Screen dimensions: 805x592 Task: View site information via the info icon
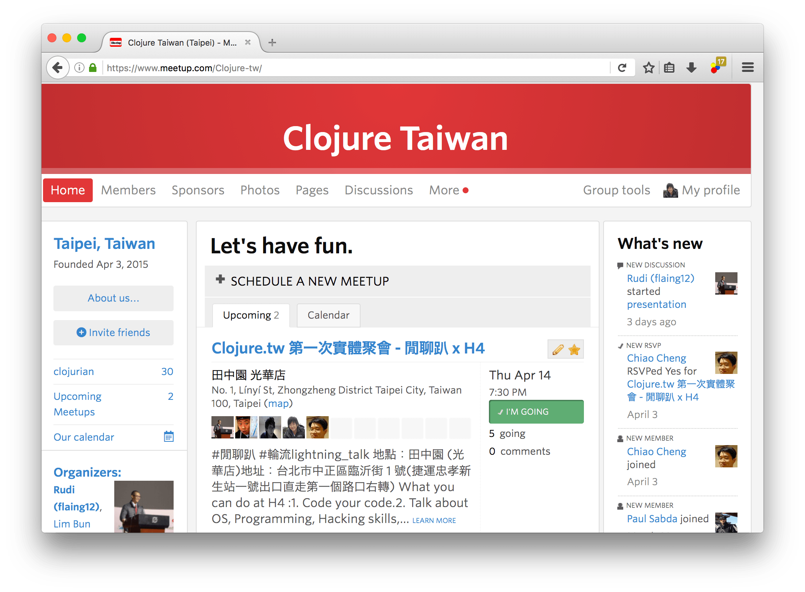79,68
